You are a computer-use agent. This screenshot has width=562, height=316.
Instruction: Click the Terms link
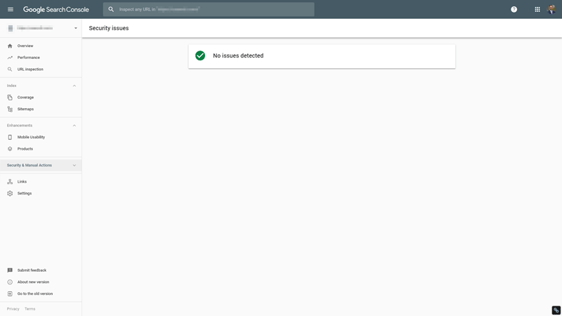(30, 309)
